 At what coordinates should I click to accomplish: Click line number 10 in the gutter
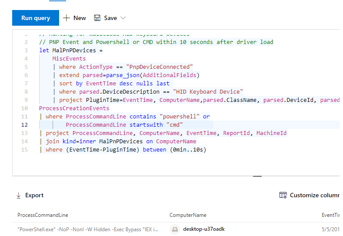(x=24, y=108)
